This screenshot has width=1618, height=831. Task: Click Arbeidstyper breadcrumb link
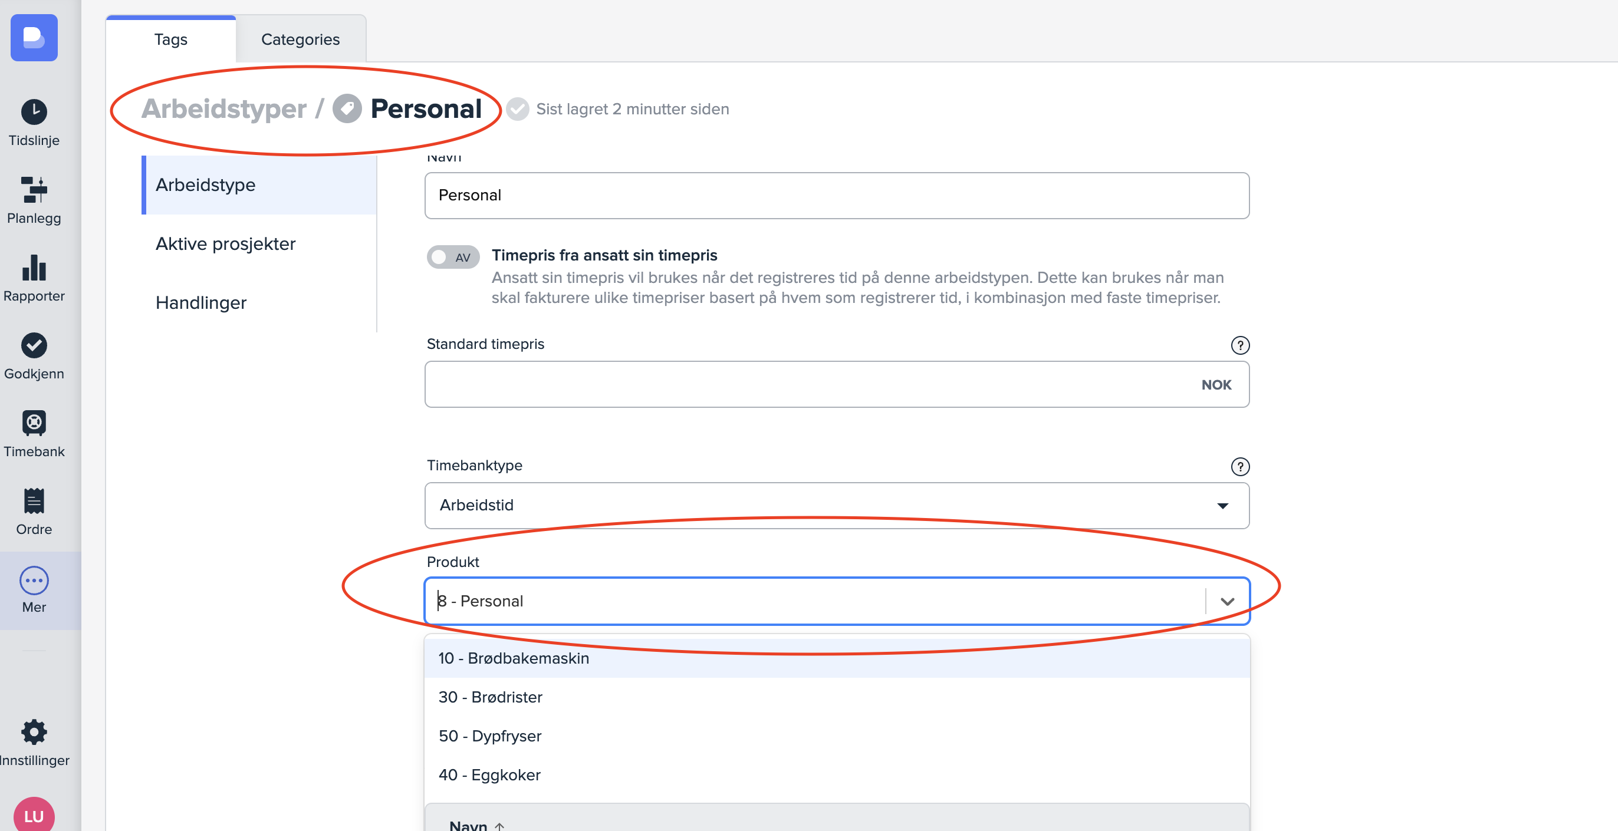[223, 109]
